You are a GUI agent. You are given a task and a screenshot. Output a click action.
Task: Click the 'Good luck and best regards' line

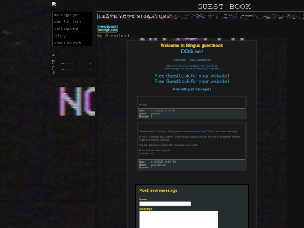click(155, 150)
